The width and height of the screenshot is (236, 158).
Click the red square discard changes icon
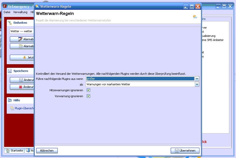(x=21, y=87)
